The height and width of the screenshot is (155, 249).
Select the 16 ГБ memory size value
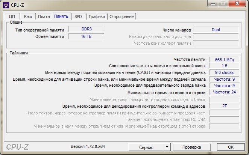pos(86,36)
